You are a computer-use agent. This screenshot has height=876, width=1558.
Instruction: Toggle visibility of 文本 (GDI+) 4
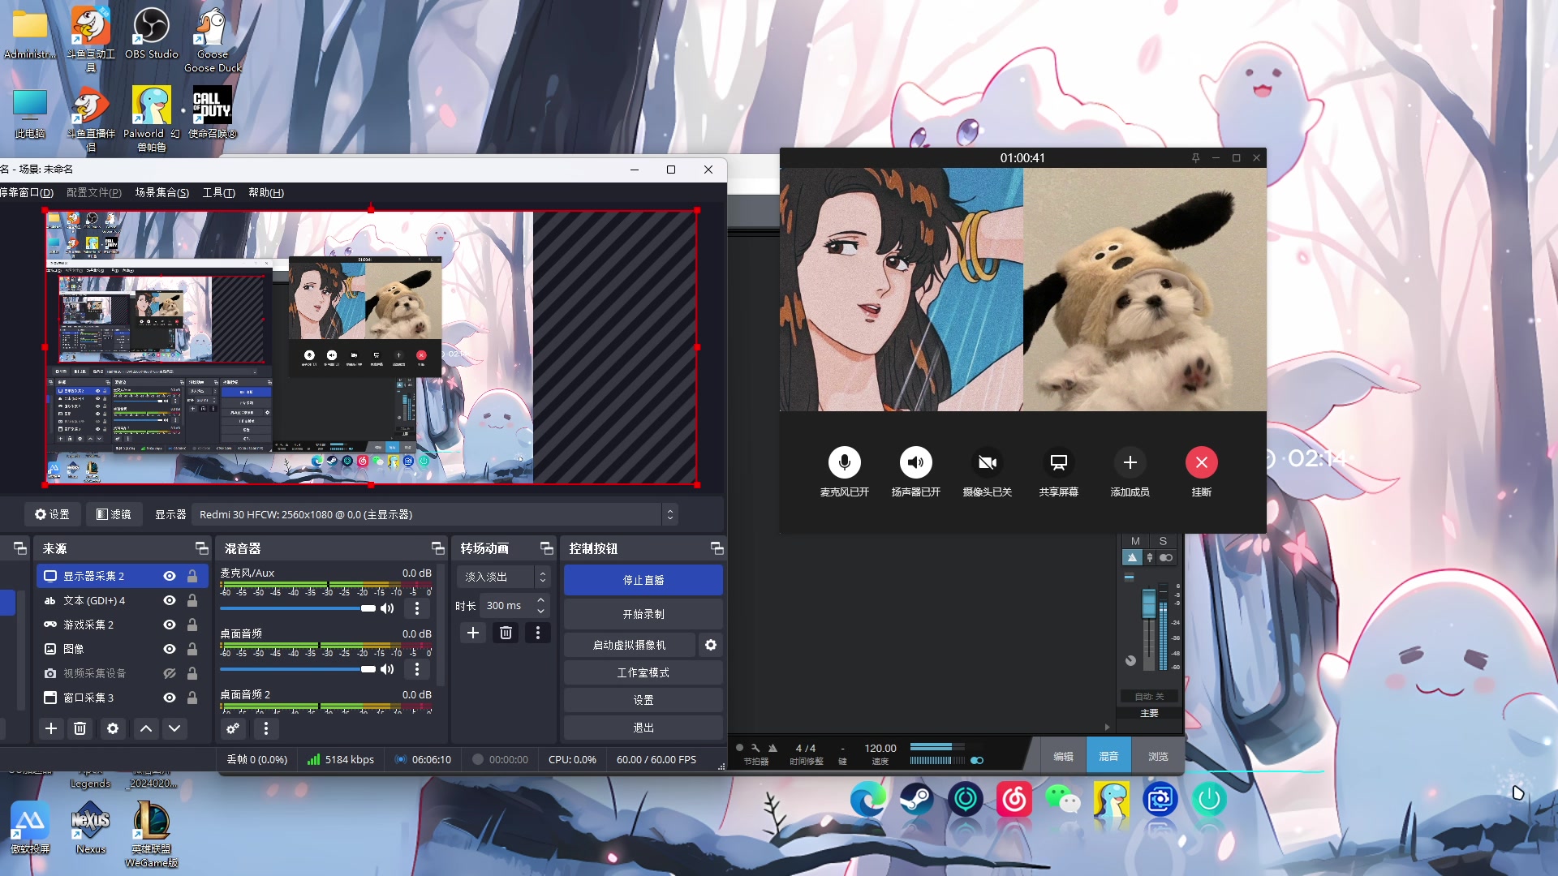[x=170, y=600]
